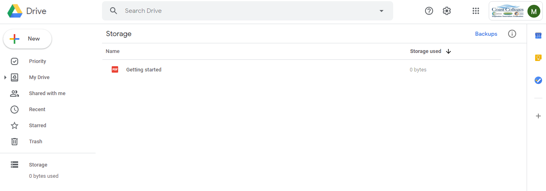This screenshot has height=191, width=546.
Task: Open search options dropdown arrow
Action: [x=381, y=11]
